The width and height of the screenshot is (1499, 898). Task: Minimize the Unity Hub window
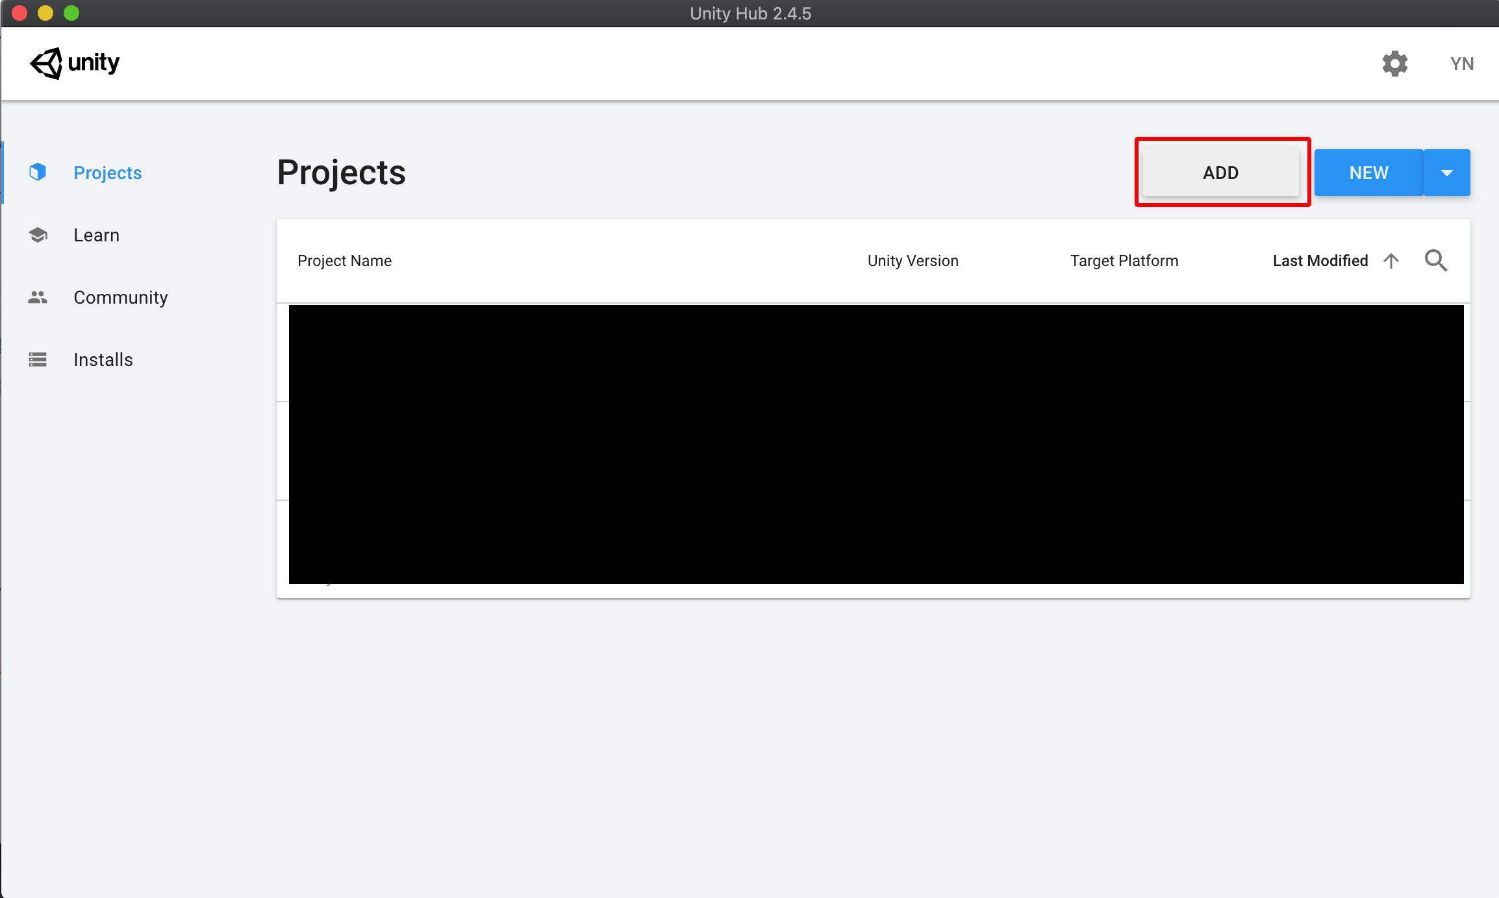pyautogui.click(x=45, y=13)
